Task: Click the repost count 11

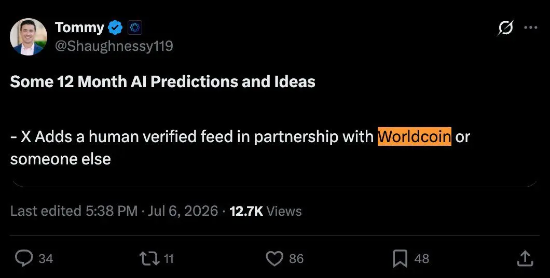Action: coord(169,259)
